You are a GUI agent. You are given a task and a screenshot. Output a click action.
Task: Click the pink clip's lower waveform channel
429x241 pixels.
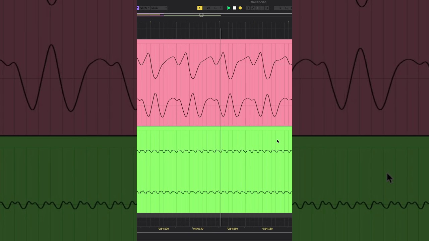click(214, 105)
